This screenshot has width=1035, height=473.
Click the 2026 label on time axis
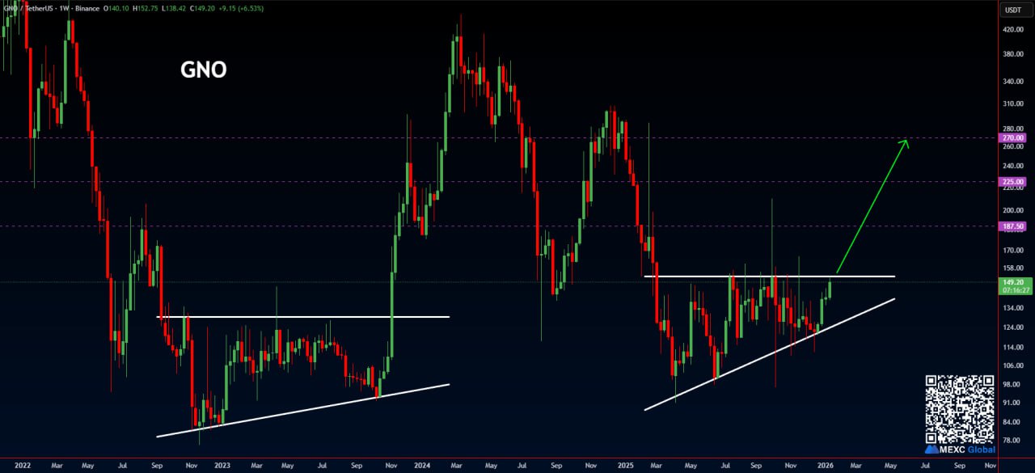tap(826, 467)
